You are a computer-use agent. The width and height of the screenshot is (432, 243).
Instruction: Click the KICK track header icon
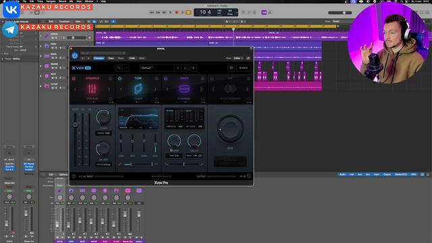[x=47, y=76]
